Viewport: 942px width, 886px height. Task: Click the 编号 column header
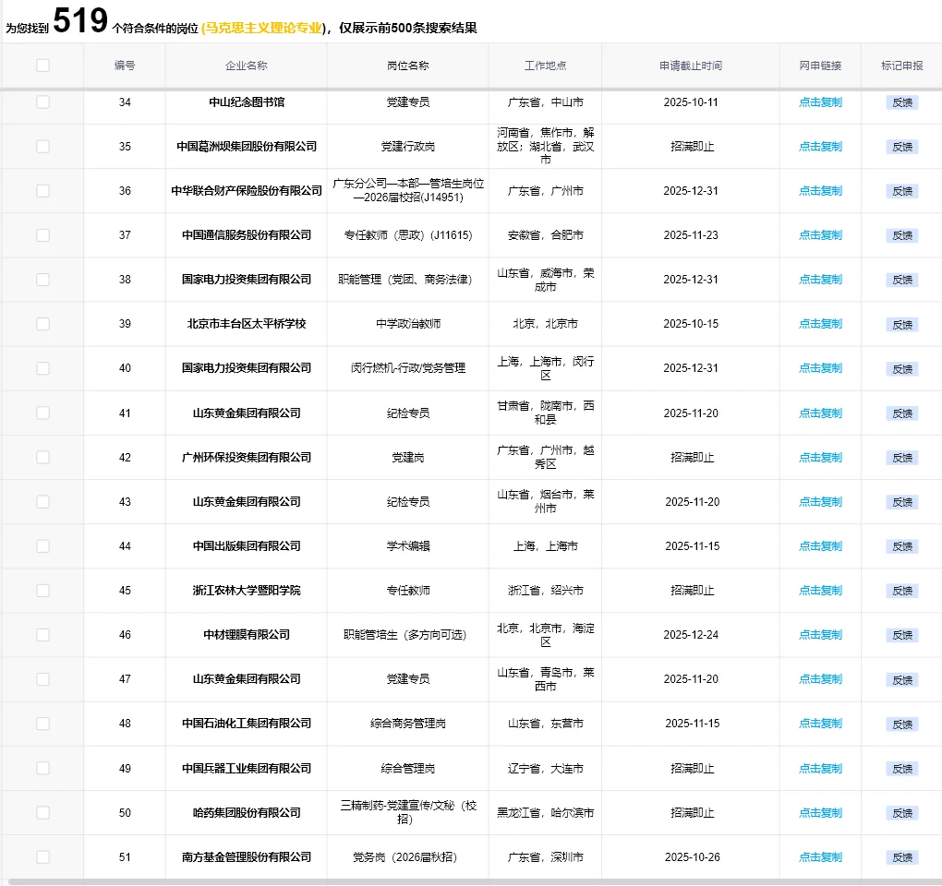[125, 66]
